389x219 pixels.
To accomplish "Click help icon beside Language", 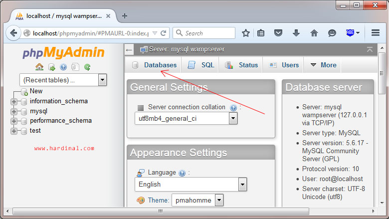I will pyautogui.click(x=182, y=173).
